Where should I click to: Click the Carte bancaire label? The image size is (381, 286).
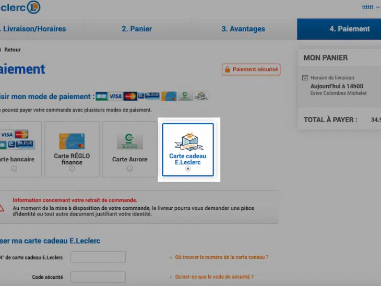[x=17, y=159]
